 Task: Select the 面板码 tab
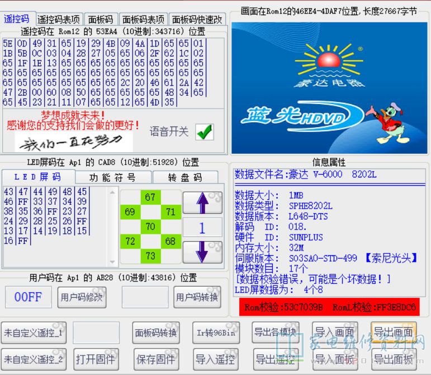click(x=101, y=19)
